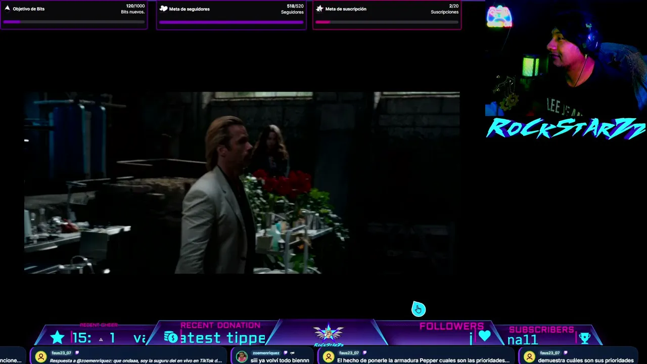Click the 'Respuesta a @zoemenriquez' chat message

pos(136,360)
